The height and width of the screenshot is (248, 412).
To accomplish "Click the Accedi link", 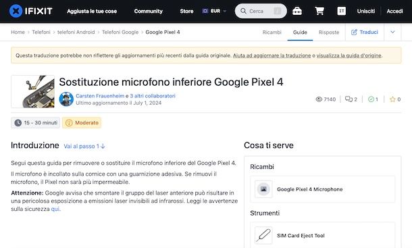I will (394, 11).
